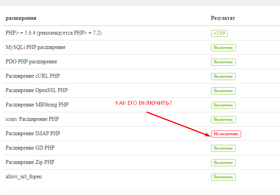Click the v.7.3.9 PHP version badge
This screenshot has width=280, height=195.
point(219,33)
